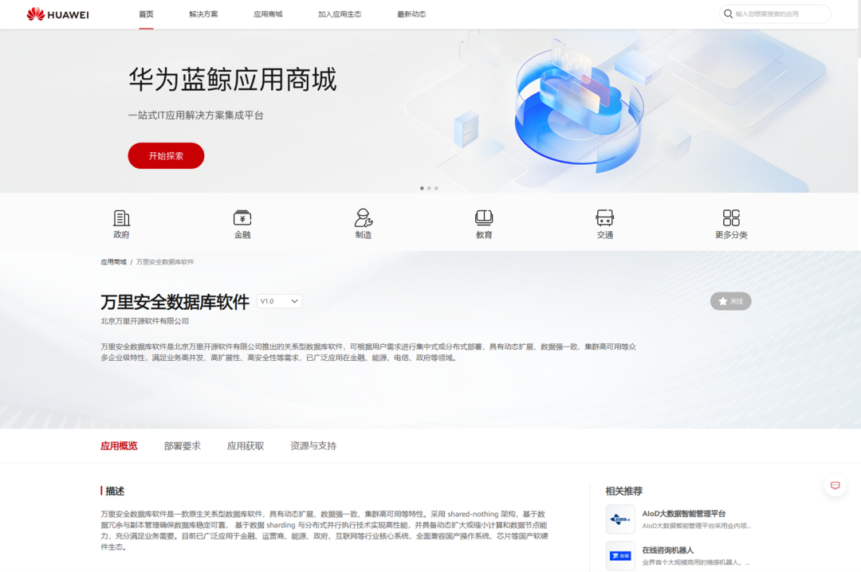Image resolution: width=861 pixels, height=572 pixels.
Task: Expand the V1.0 version dropdown
Action: pos(279,301)
